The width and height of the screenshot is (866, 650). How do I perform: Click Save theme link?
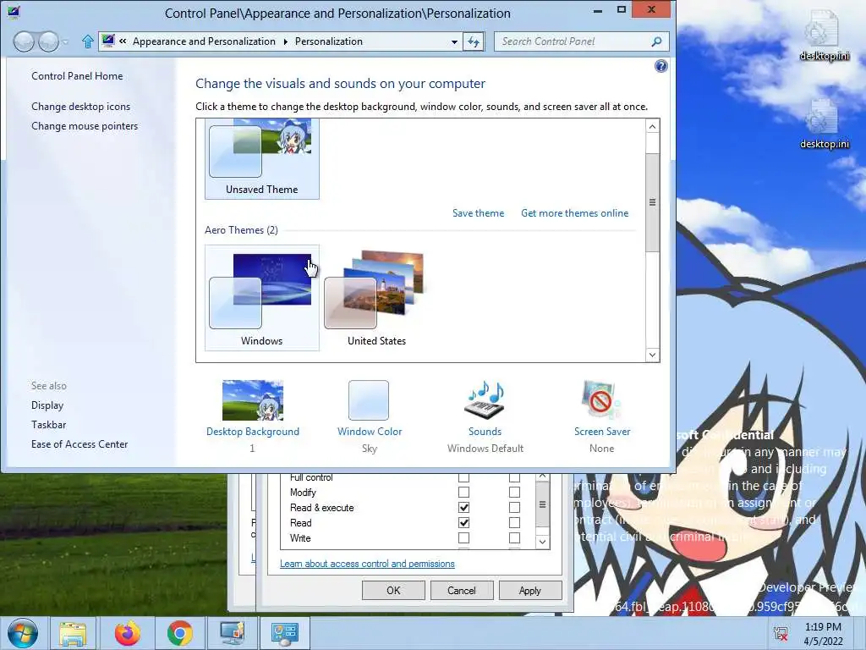tap(479, 213)
